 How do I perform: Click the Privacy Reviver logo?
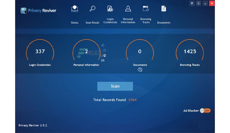[38, 10]
